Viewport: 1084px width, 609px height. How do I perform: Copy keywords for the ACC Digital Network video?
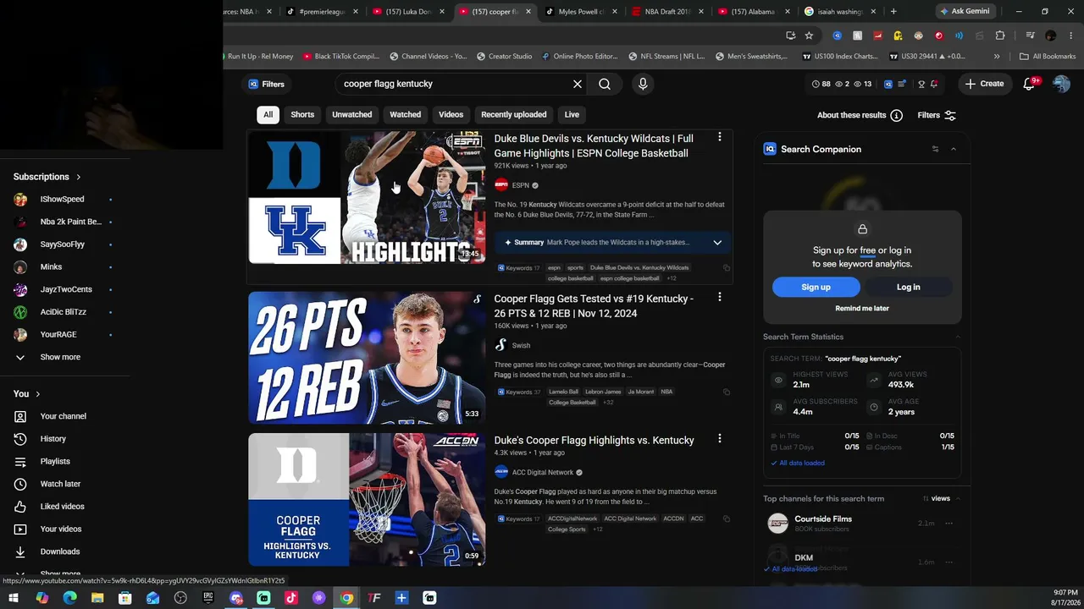tap(726, 518)
